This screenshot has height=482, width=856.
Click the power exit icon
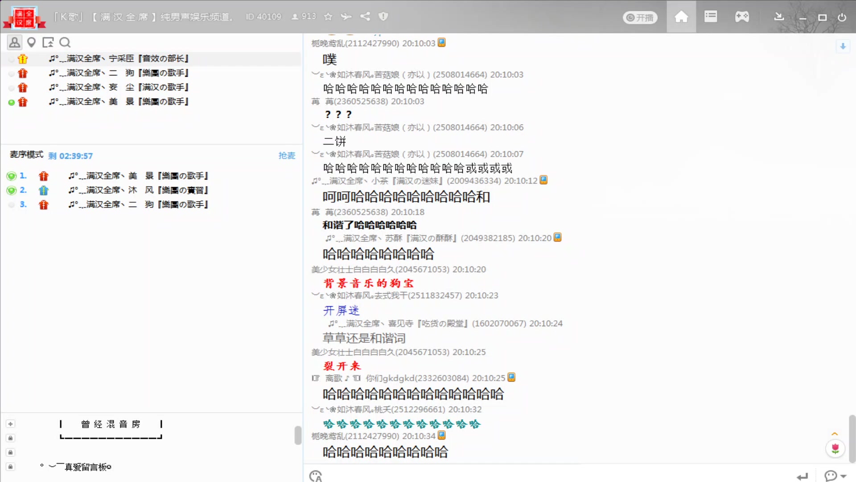(842, 17)
